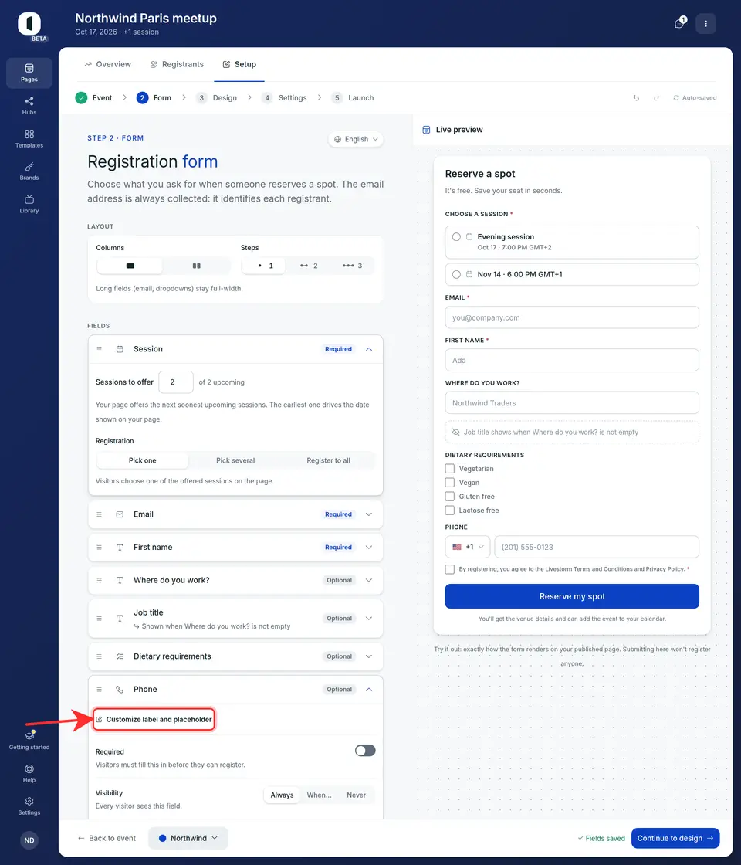Check the Gluten free checkbox

[450, 496]
